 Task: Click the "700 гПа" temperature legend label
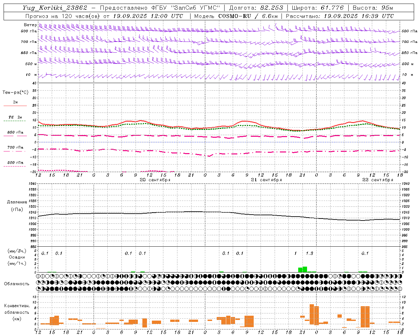(15, 147)
